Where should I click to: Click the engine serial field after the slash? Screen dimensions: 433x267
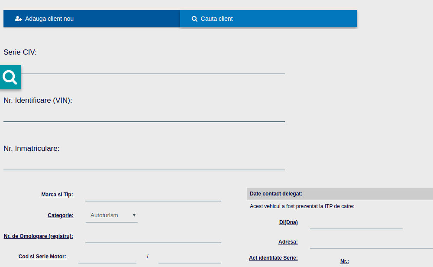189,257
